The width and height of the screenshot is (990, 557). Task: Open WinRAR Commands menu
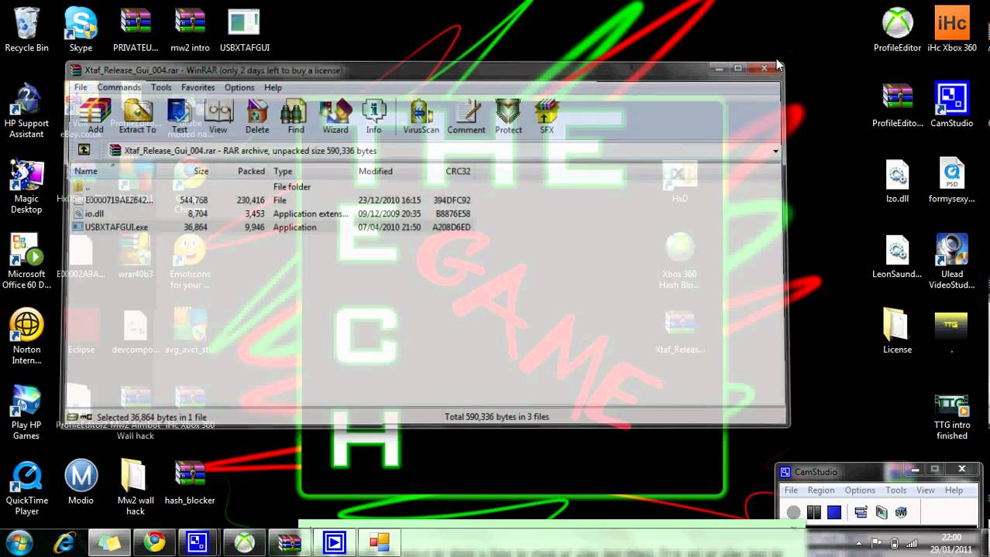pos(119,87)
